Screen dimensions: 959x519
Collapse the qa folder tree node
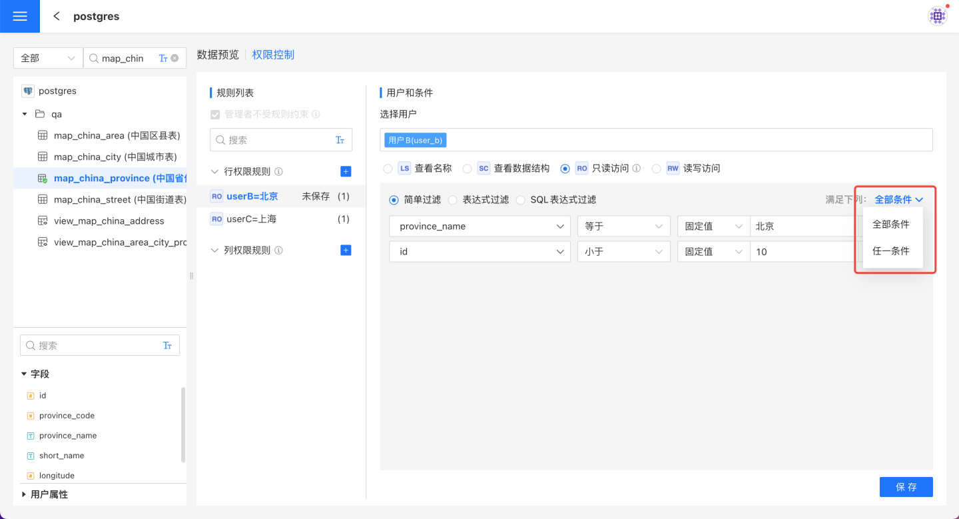coord(25,115)
